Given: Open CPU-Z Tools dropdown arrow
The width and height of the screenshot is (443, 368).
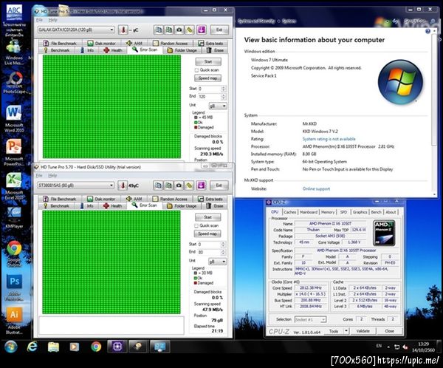Looking at the screenshot, I should 346,330.
